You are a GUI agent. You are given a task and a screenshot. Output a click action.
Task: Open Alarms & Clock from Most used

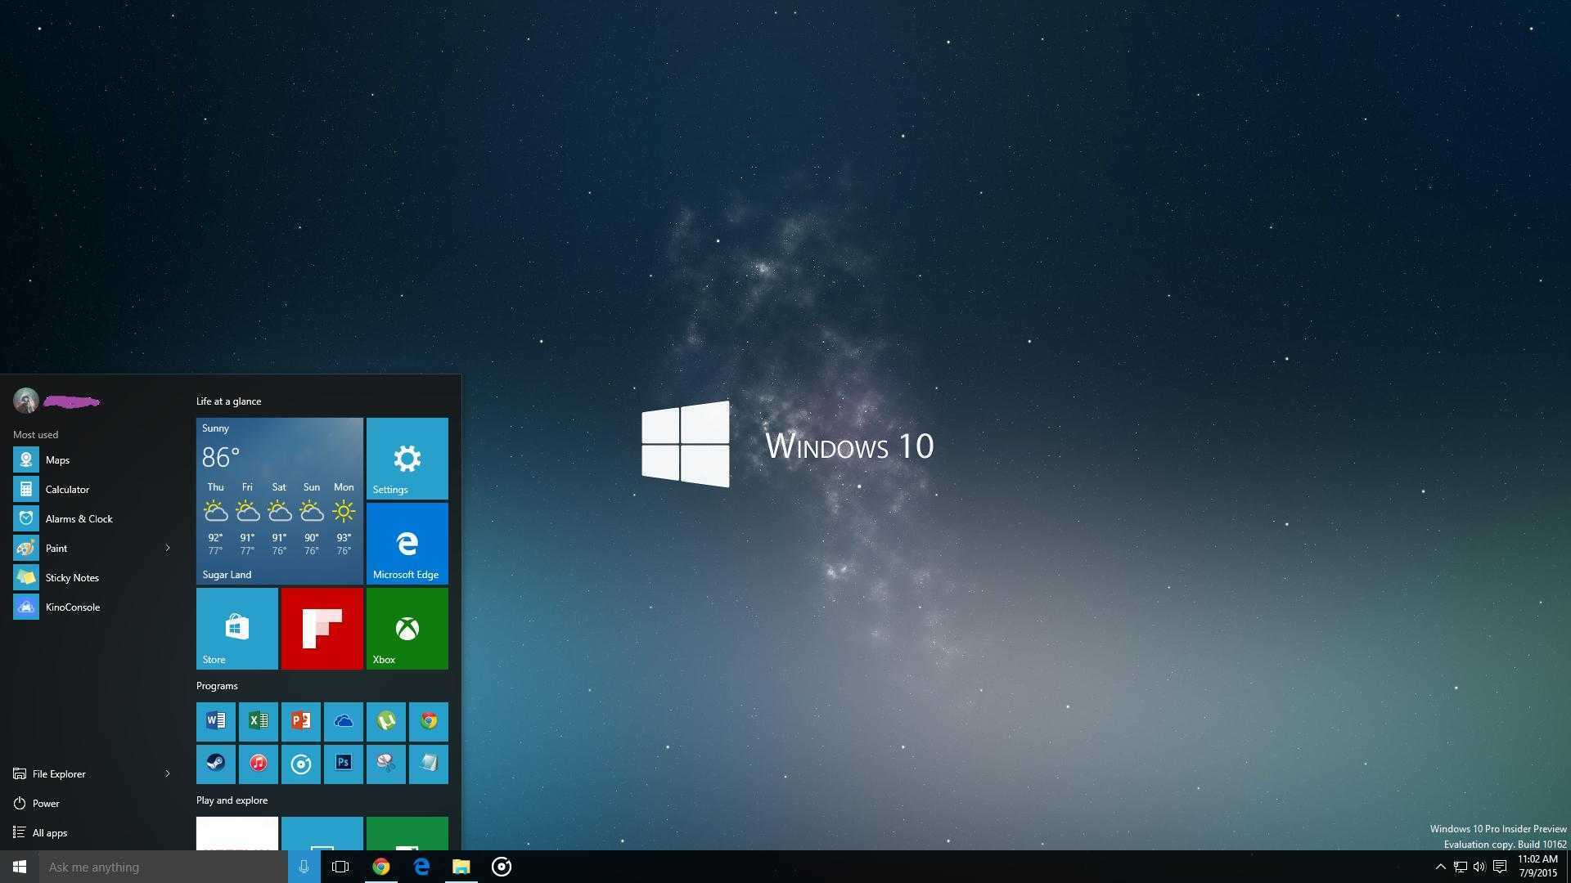pyautogui.click(x=93, y=519)
